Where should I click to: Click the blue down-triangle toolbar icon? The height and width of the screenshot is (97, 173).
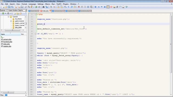pyautogui.click(x=102, y=7)
